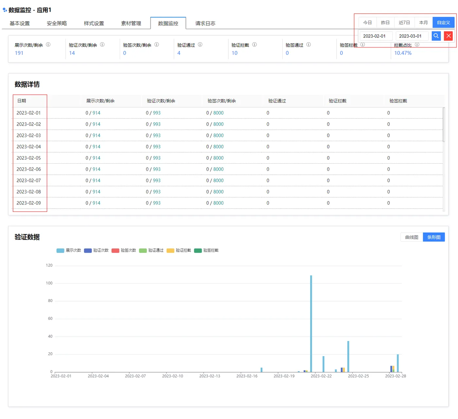
Task: Click 8000 remaining value in 2023-02-08 row
Action: pyautogui.click(x=218, y=192)
